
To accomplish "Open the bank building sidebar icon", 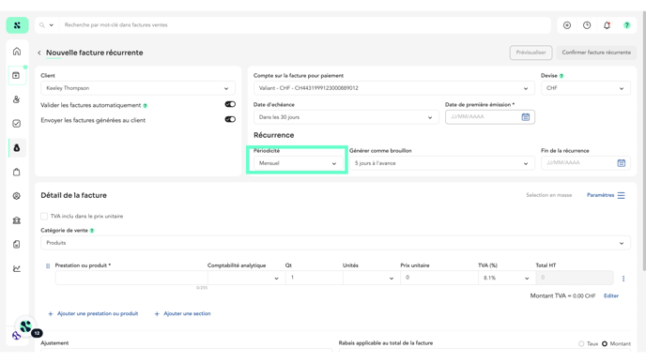I will coord(17,220).
